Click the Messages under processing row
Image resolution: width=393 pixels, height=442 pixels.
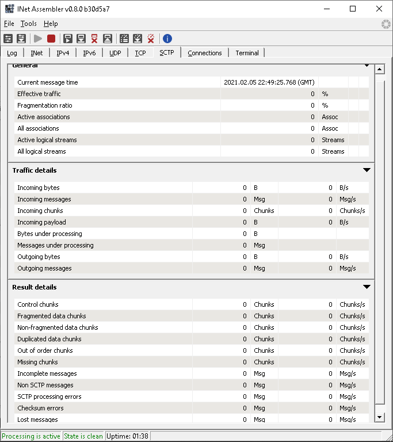(x=192, y=246)
